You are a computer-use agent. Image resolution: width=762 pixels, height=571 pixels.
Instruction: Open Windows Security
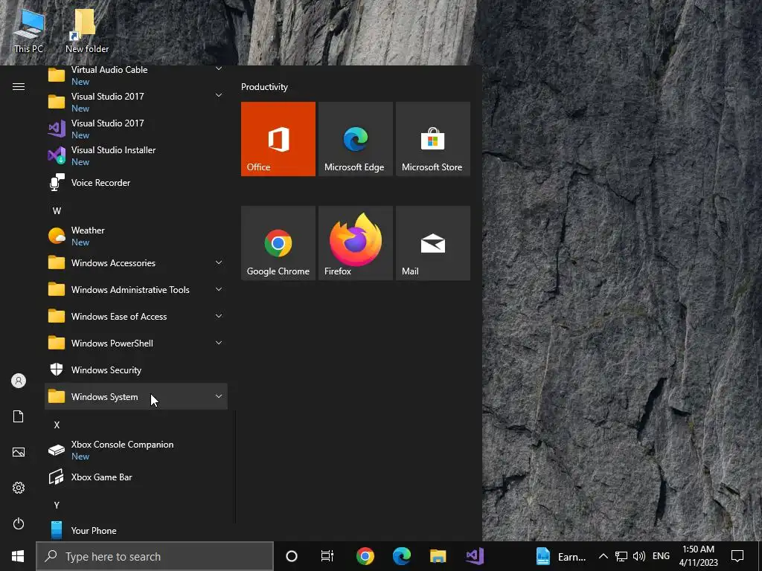point(136,370)
